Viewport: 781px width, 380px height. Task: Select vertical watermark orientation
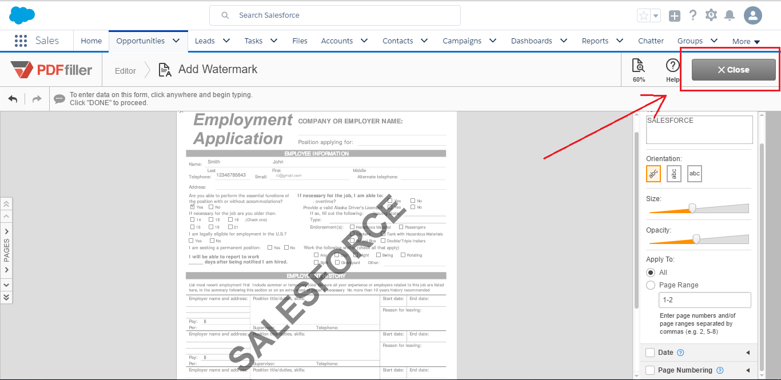(x=674, y=174)
